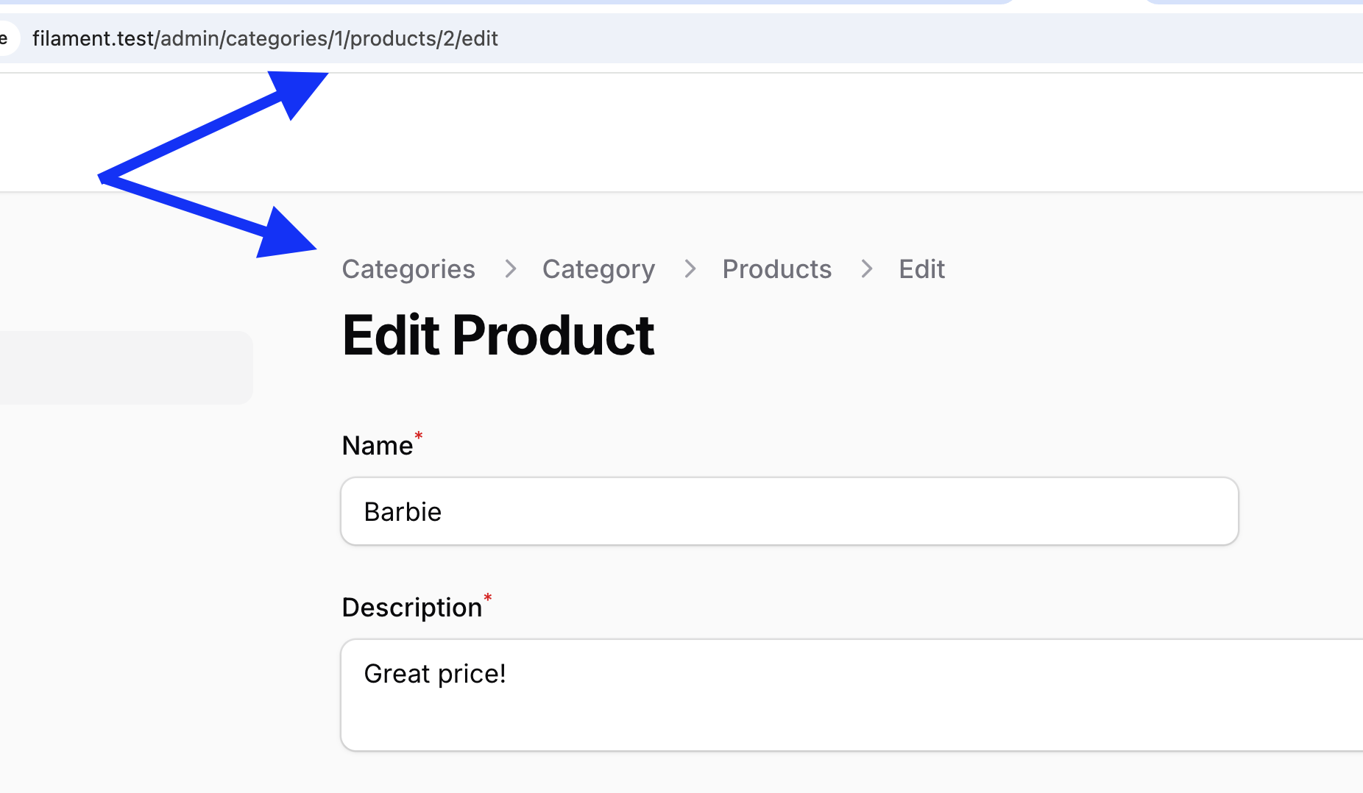Click the URL text in address bar

click(x=265, y=38)
